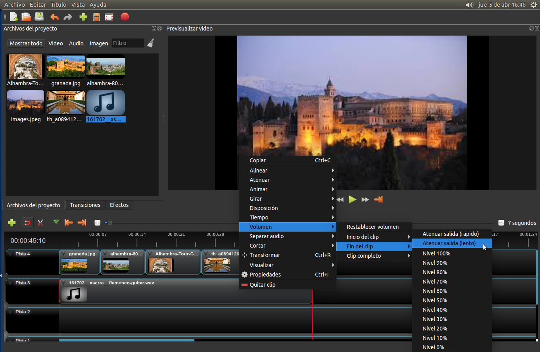Screen dimensions: 540x352
Task: Toggle fullscreen from the main toolbar
Action: point(109,17)
